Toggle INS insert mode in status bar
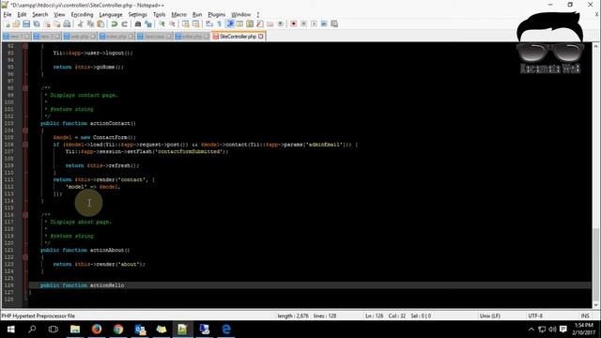The height and width of the screenshot is (338, 601). 585,315
